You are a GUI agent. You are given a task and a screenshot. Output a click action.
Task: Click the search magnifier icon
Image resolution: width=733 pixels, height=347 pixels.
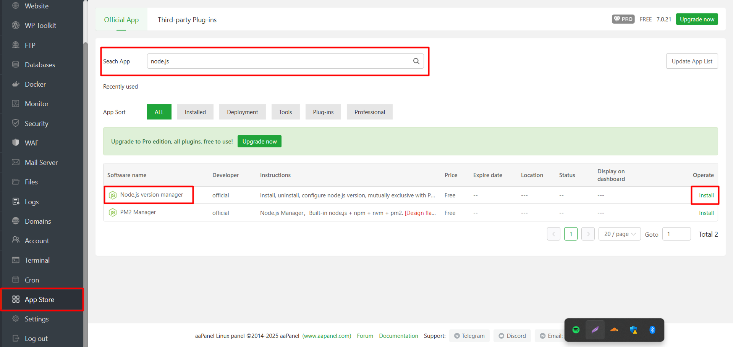click(x=416, y=61)
